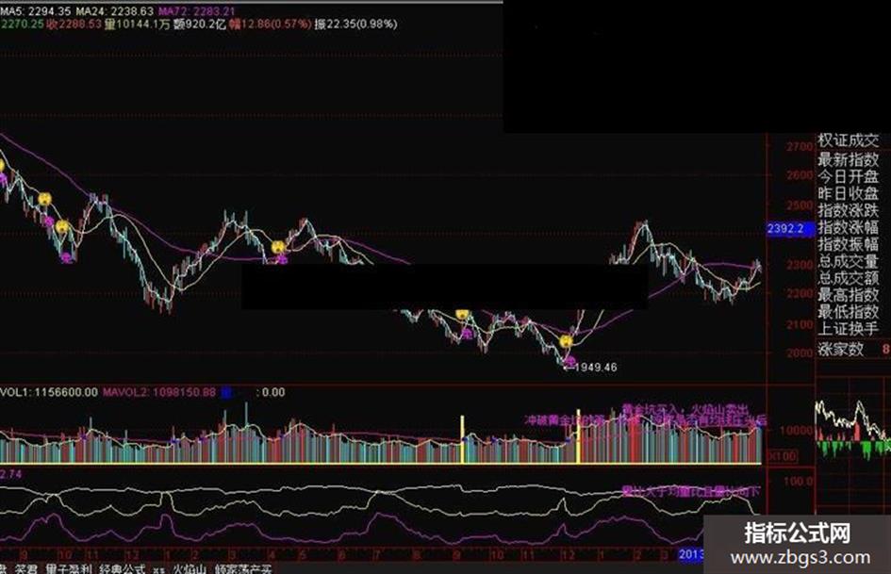Click the MA5: 2294.35 label
The image size is (891, 574).
pyautogui.click(x=36, y=10)
